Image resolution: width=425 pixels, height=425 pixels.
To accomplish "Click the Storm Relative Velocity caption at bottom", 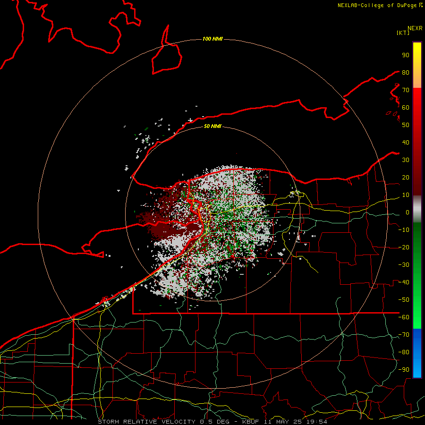I will [212, 422].
